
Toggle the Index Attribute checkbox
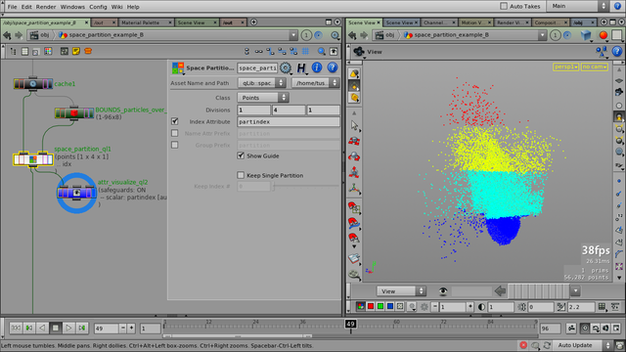[174, 121]
